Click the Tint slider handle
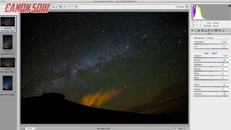Image resolution: width=231 pixels, height=130 pixels. coord(214,49)
